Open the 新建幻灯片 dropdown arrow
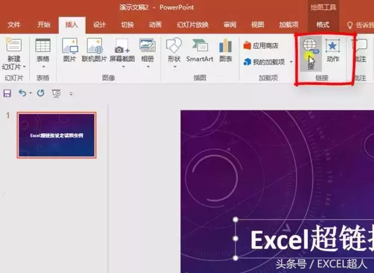 [25, 67]
